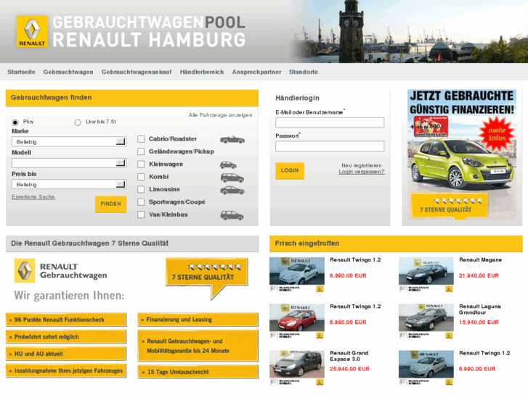This screenshot has height=395, width=528.
Task: Click the red 'mehr Infos' starburst
Action: 497,134
